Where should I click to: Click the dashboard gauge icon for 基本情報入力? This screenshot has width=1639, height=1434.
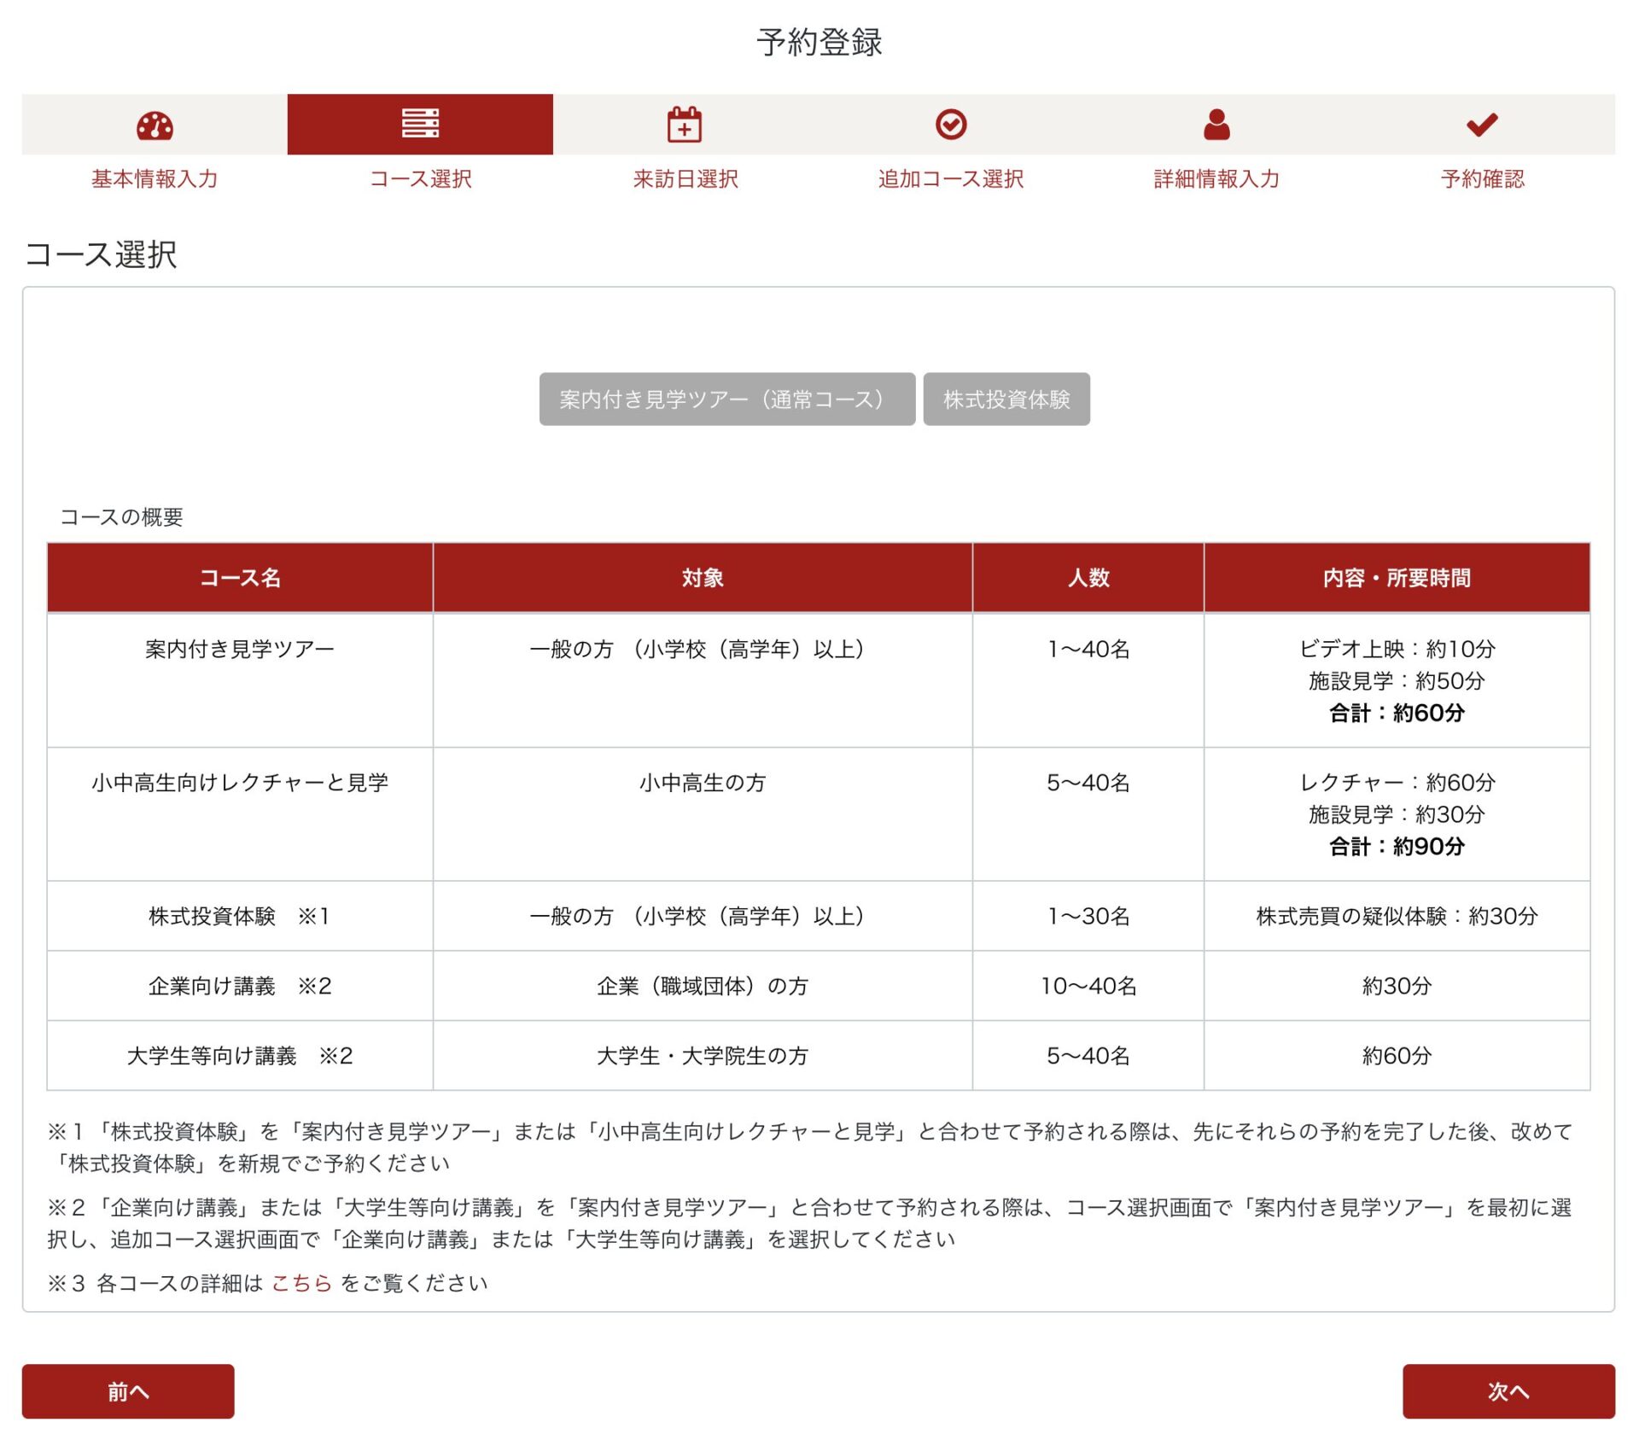pyautogui.click(x=155, y=125)
